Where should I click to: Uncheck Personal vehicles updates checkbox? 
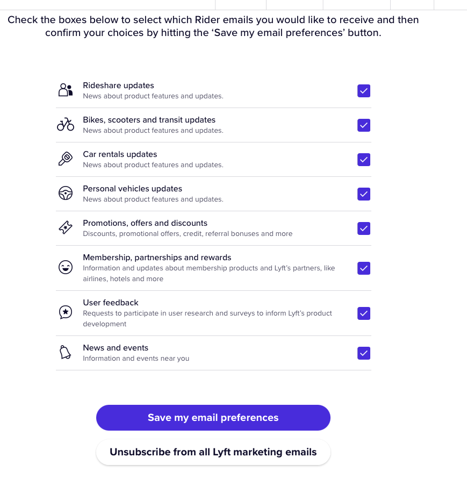[x=364, y=194]
